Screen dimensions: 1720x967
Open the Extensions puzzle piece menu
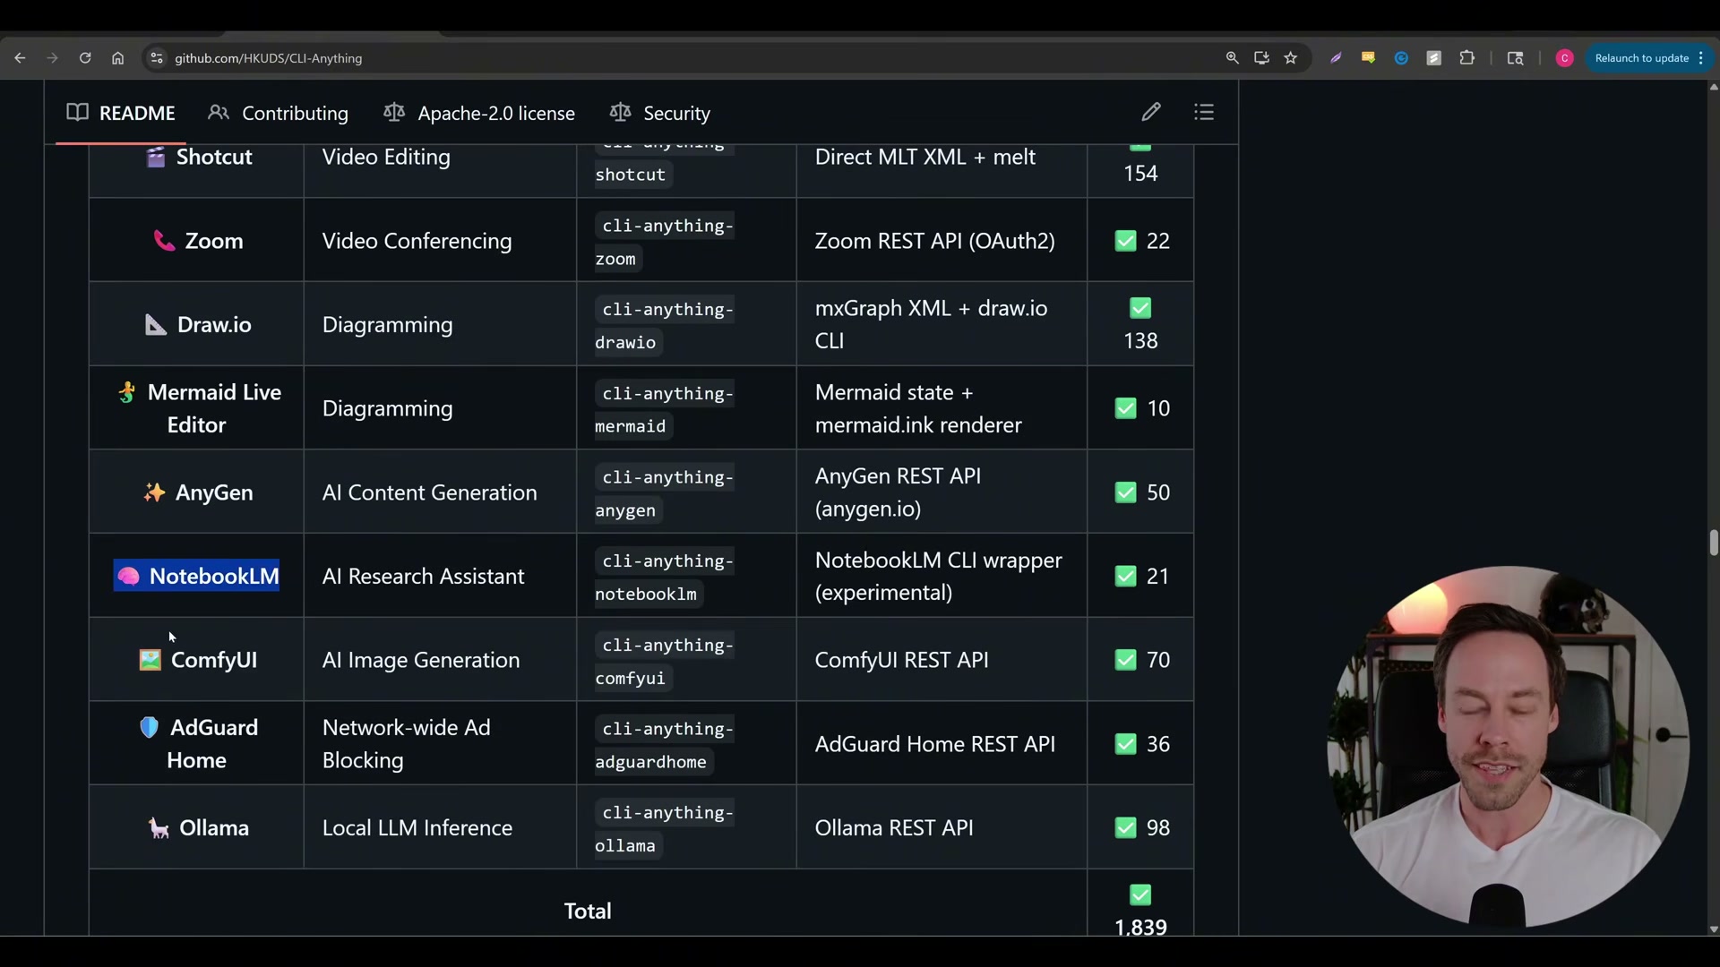(1466, 58)
